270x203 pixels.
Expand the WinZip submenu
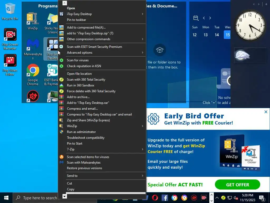[102, 126]
